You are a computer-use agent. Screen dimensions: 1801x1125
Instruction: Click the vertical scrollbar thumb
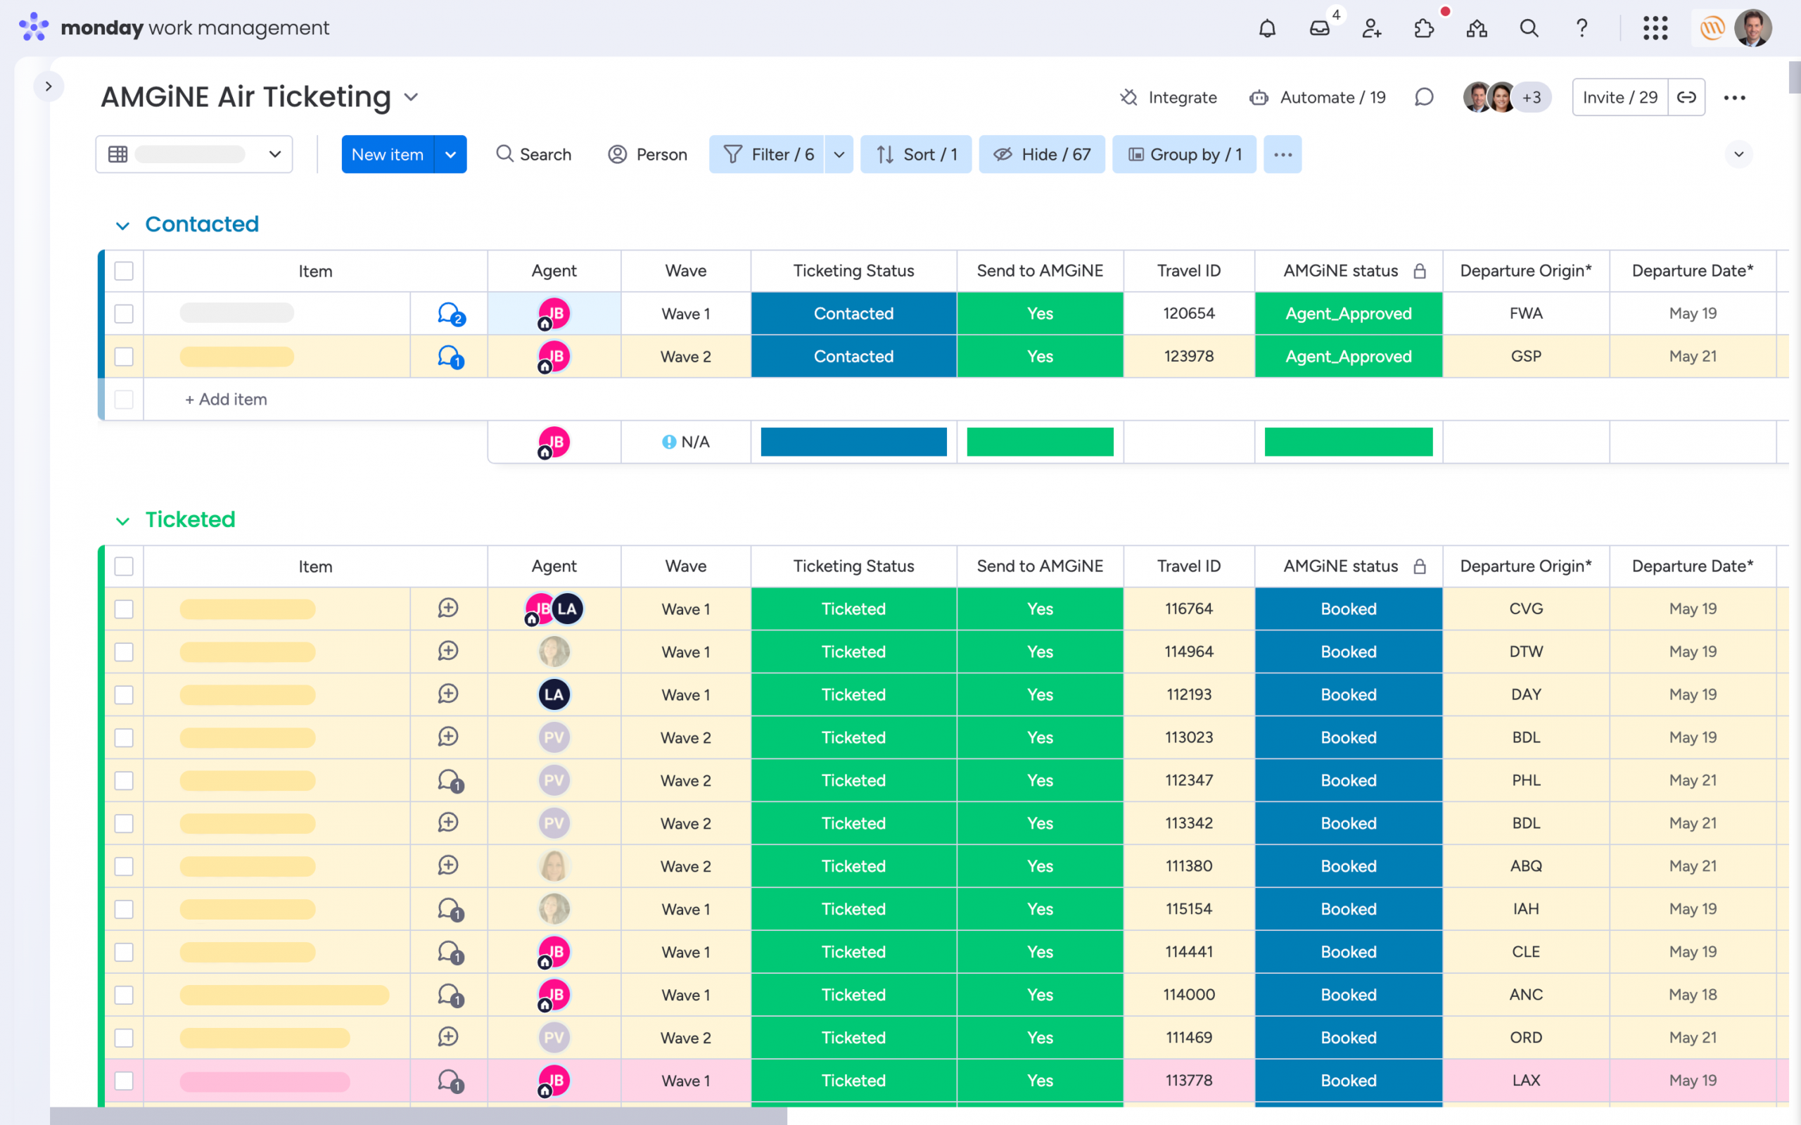(1794, 79)
